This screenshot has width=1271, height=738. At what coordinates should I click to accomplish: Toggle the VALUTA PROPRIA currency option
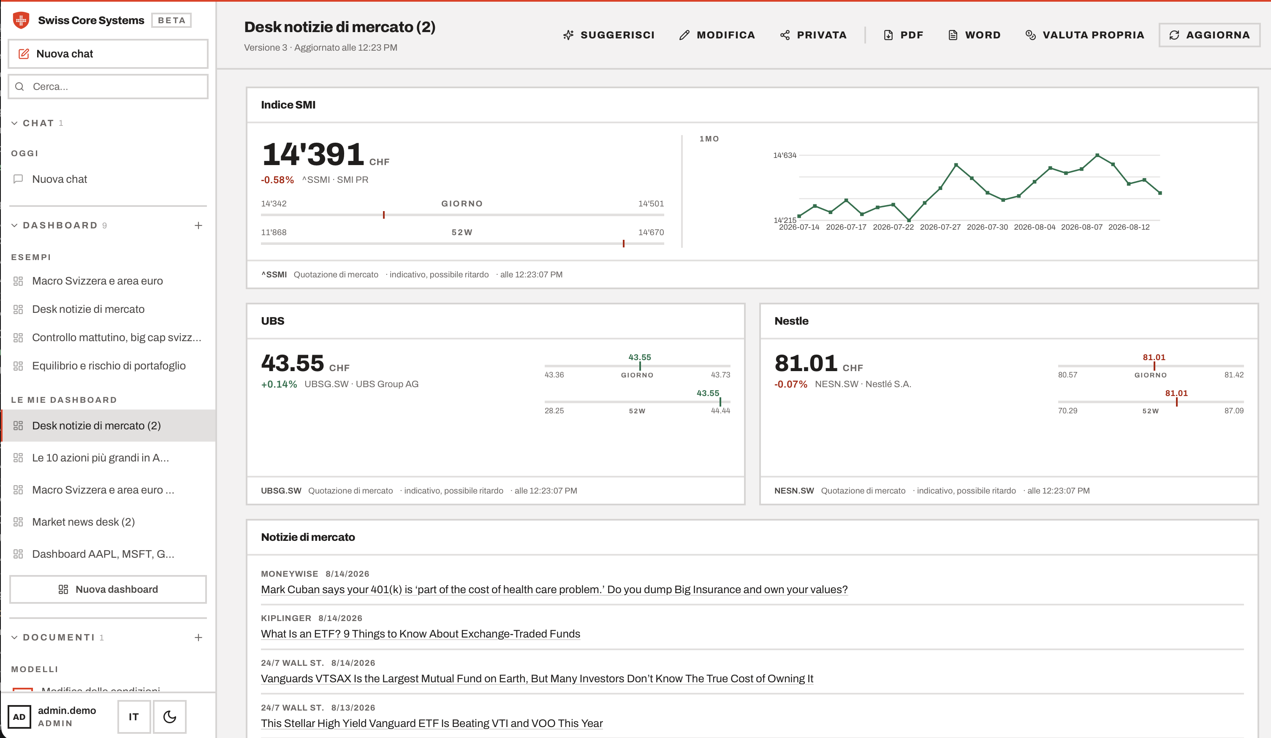tap(1084, 35)
